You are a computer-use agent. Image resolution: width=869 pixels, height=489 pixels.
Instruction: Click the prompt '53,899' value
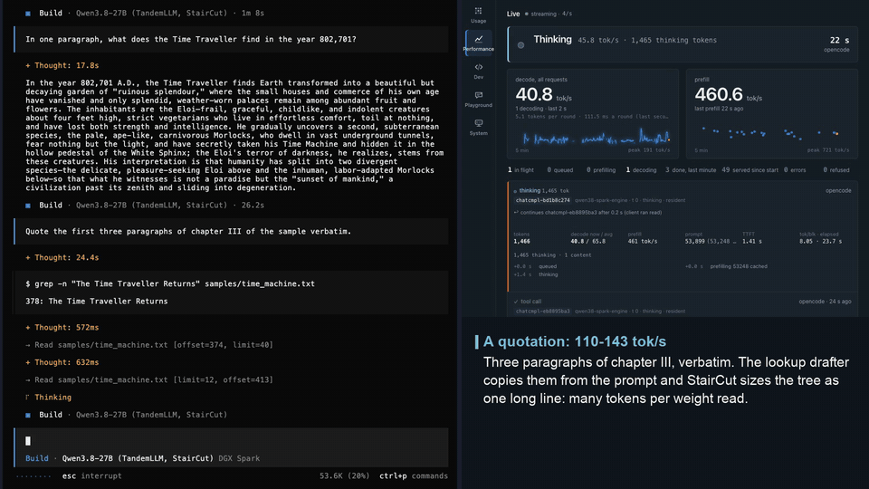695,241
